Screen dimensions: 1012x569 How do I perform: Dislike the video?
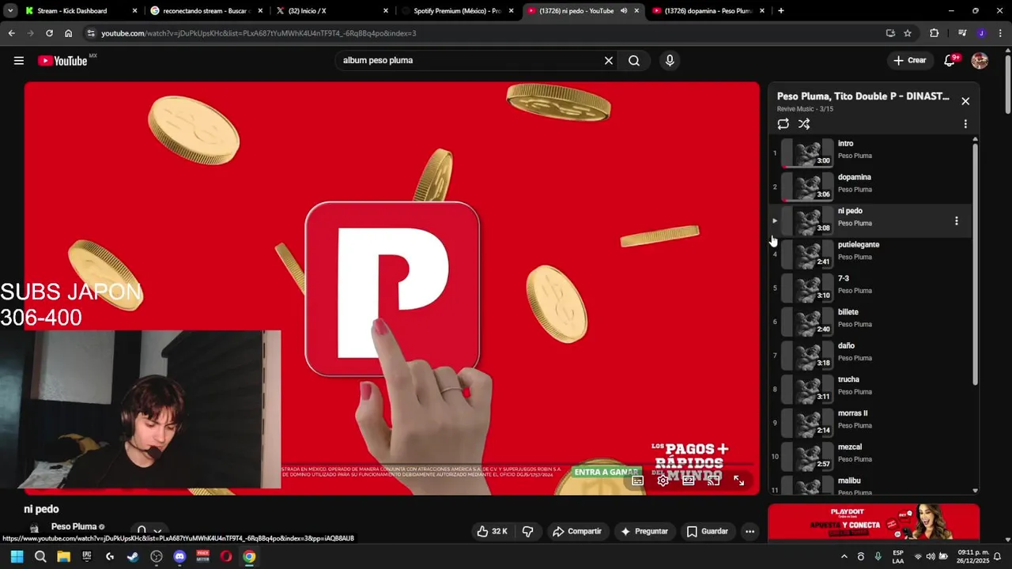tap(528, 531)
